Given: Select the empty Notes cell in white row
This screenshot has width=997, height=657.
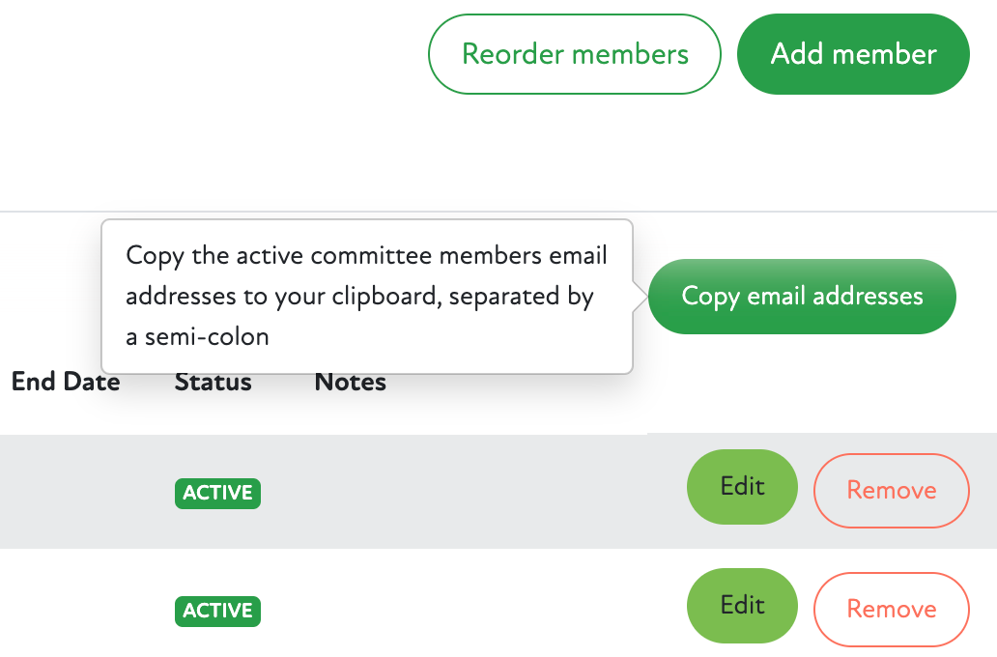Looking at the screenshot, I should click(386, 611).
